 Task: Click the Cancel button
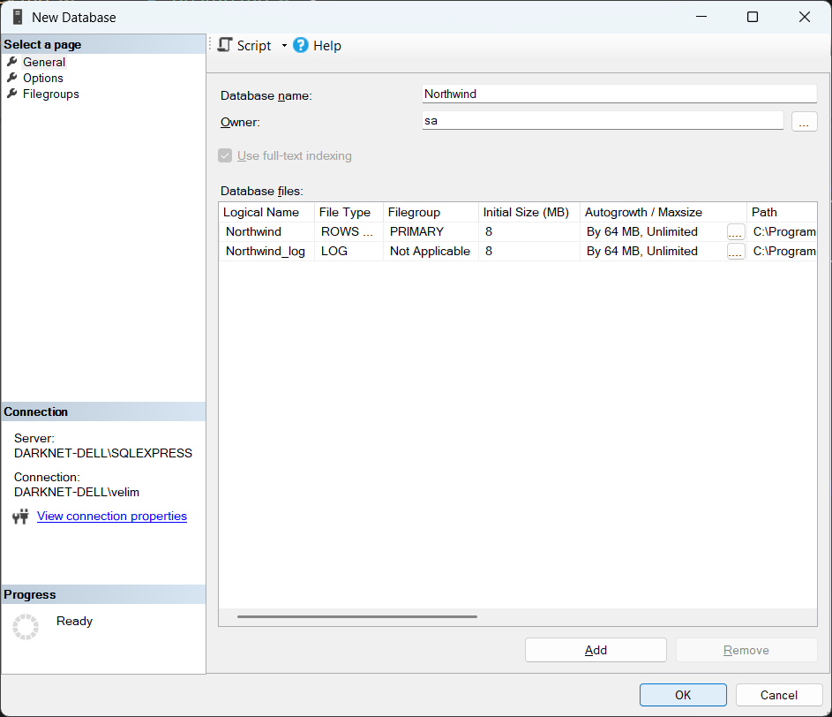pos(778,695)
